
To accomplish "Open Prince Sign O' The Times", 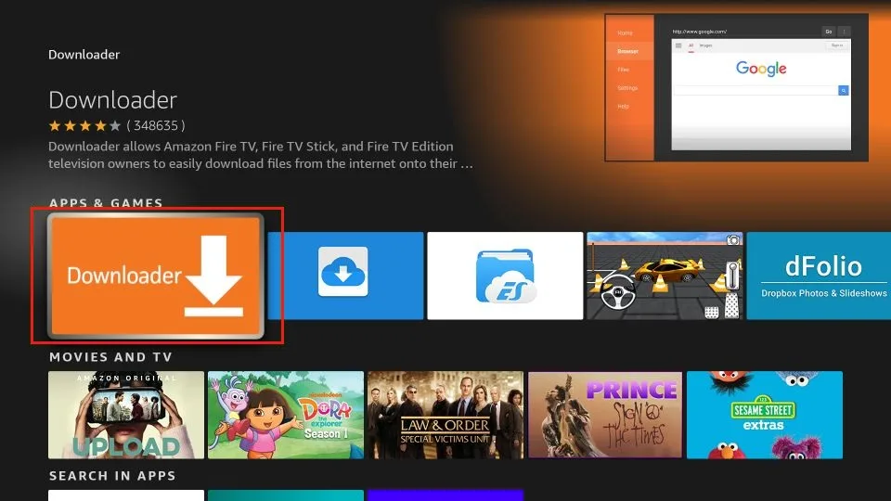I will pos(605,415).
